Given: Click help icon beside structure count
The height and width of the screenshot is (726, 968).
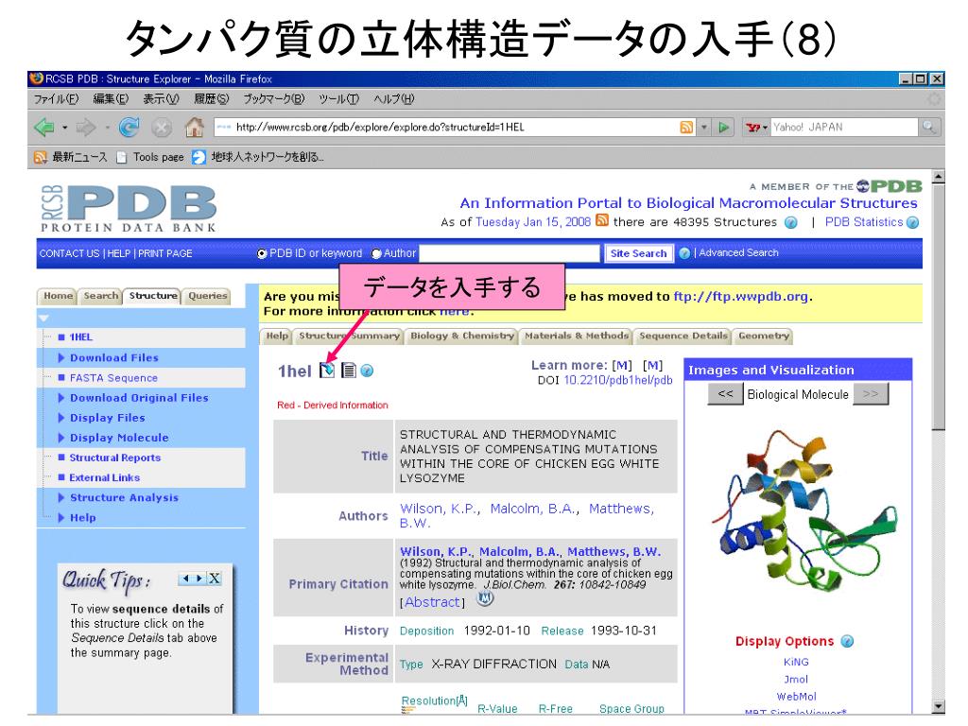Looking at the screenshot, I should click(790, 223).
